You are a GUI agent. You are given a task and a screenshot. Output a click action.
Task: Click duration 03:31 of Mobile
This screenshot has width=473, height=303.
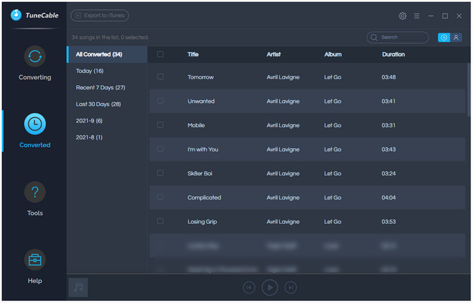point(389,125)
